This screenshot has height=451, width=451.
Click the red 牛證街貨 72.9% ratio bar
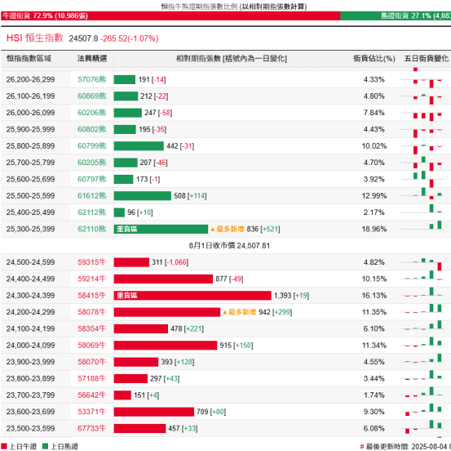pos(170,16)
